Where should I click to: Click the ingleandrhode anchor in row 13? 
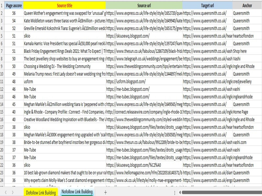point(247,97)
